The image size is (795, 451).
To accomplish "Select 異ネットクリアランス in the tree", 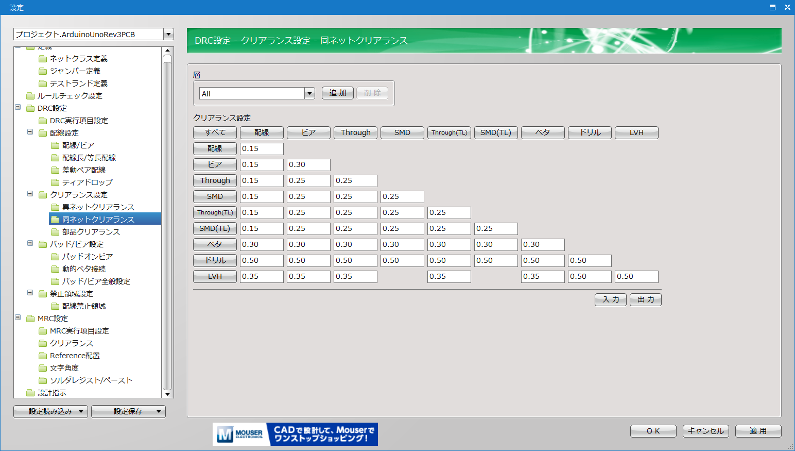I will coord(98,207).
